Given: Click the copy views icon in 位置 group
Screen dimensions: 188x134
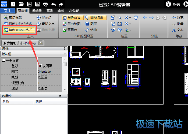Looking at the screenshot, I should pyautogui.click(x=113, y=24).
